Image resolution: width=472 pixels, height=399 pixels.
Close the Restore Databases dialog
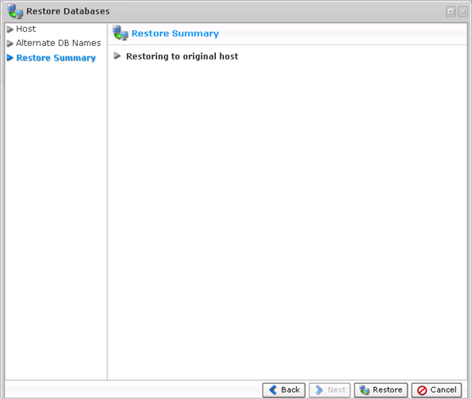(x=462, y=11)
